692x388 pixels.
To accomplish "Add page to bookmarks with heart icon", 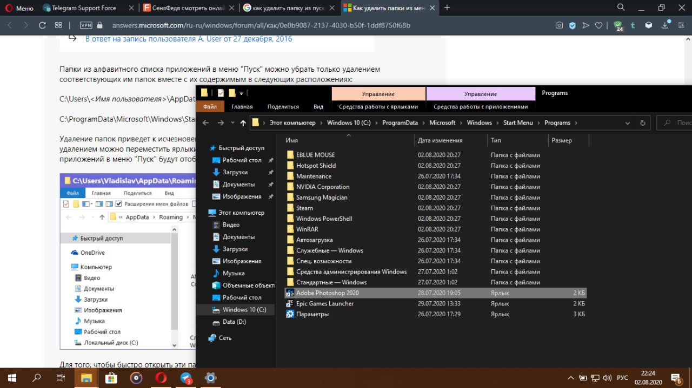I will tap(598, 25).
